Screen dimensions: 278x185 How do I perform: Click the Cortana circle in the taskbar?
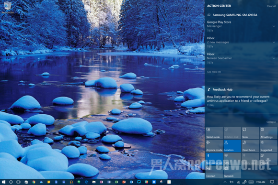(x=11, y=182)
